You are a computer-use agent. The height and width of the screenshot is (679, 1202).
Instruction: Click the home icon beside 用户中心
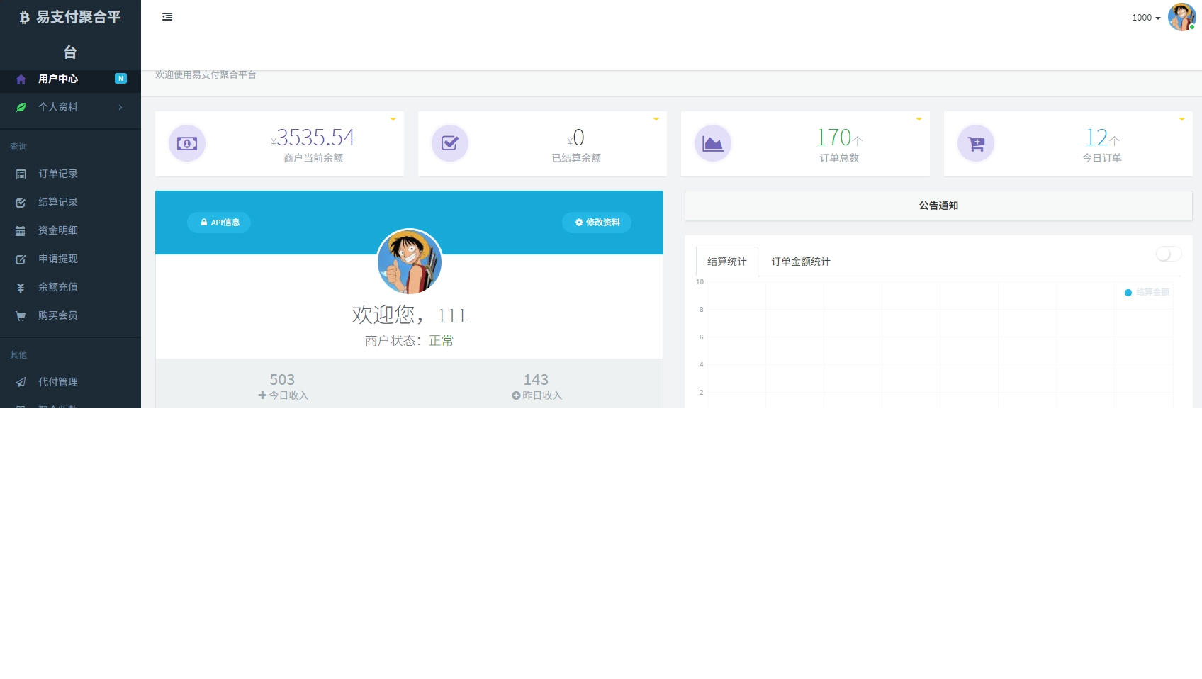[x=21, y=79]
